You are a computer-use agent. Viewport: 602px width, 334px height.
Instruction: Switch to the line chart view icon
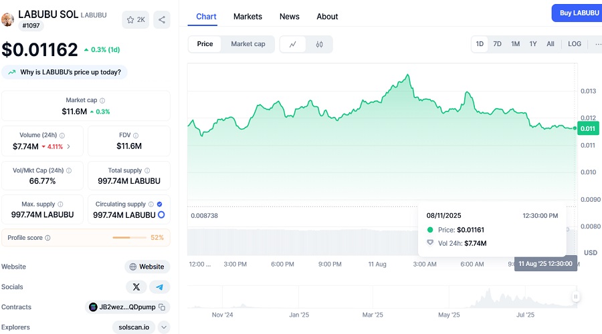coord(293,44)
